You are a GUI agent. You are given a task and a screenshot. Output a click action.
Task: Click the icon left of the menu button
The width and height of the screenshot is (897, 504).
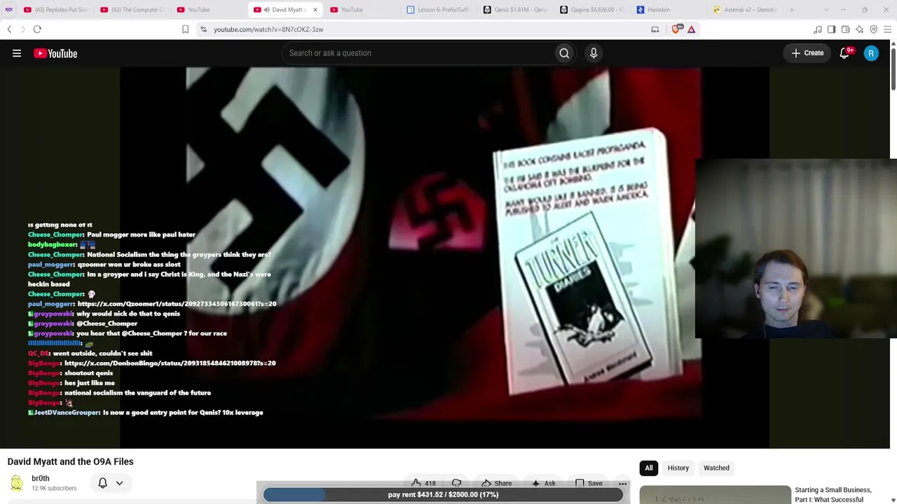click(873, 29)
